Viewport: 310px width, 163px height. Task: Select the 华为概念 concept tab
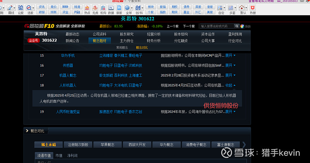pos(167,145)
